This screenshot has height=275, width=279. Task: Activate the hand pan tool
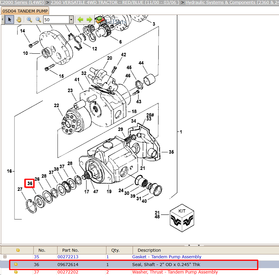point(19,20)
